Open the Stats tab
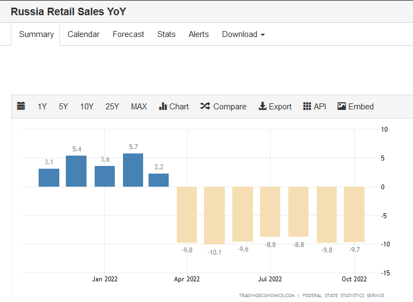Screen dimensions: 413x302 tap(167, 34)
